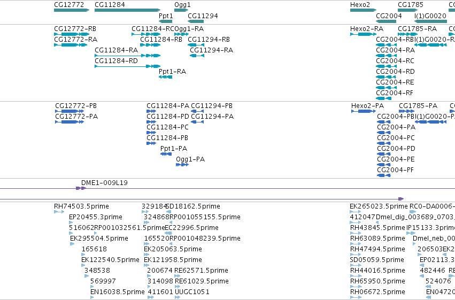Click EST 348538
455x300 pixels.
point(87,276)
